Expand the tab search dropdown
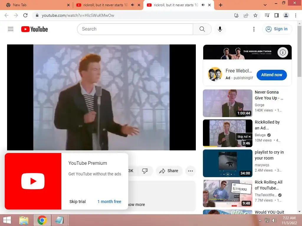 click(x=265, y=5)
